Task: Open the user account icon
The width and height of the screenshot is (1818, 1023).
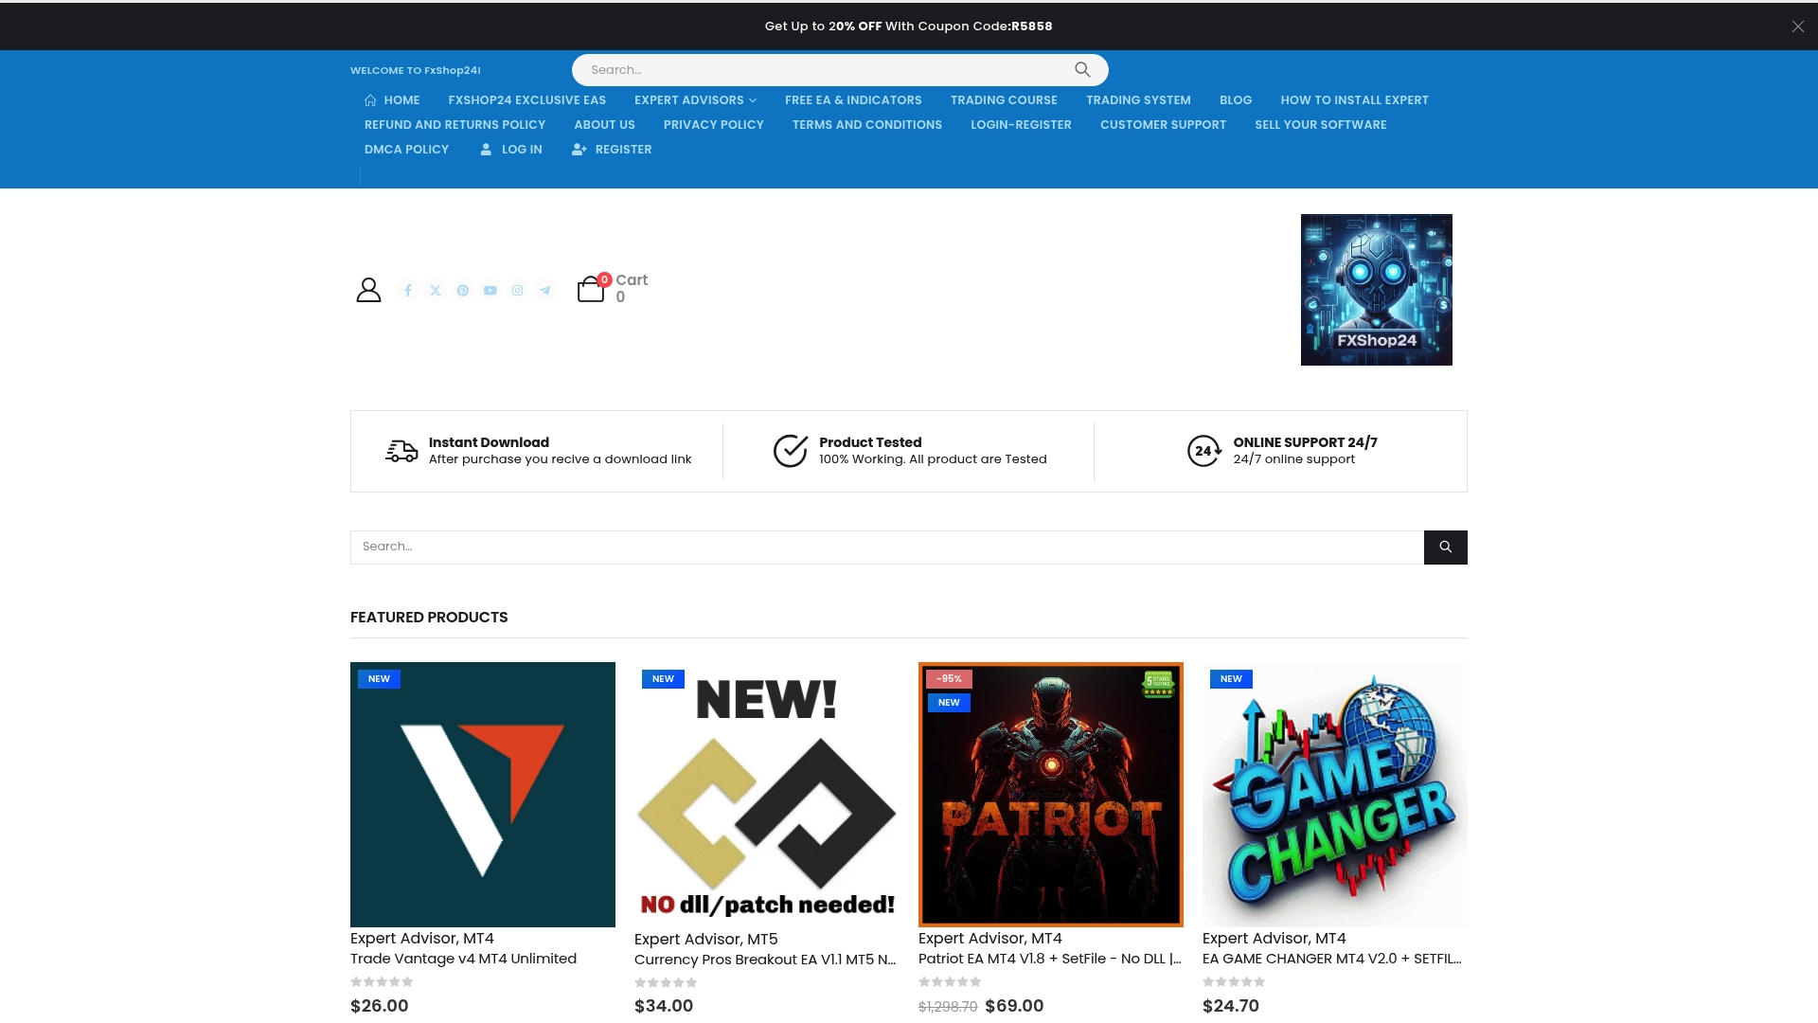Action: pos(368,289)
